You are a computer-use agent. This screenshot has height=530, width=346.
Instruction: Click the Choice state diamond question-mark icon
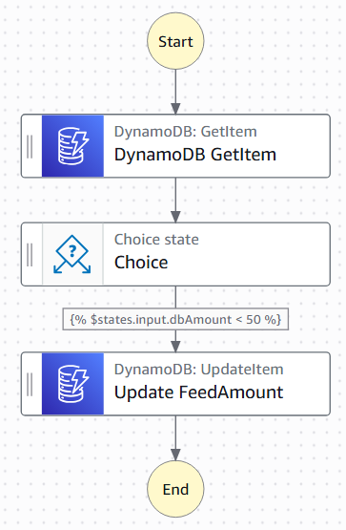pyautogui.click(x=72, y=254)
